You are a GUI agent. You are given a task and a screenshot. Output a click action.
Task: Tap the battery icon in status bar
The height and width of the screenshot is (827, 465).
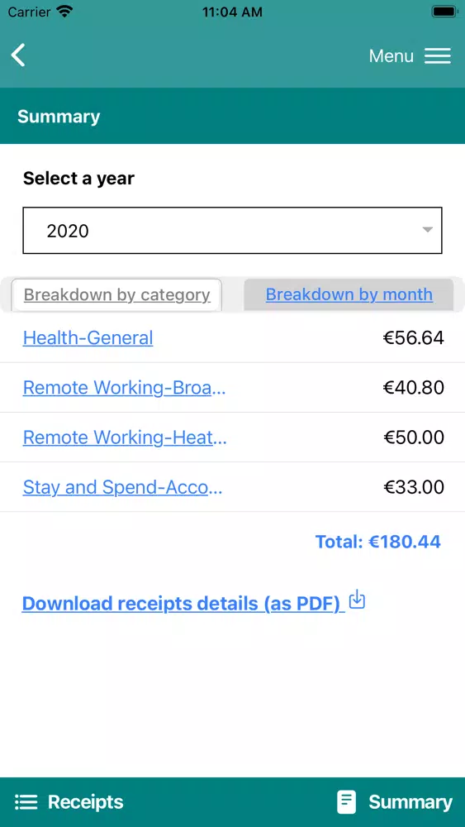(445, 12)
